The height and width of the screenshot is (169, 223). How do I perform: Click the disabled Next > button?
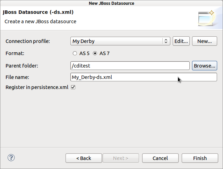click(121, 158)
